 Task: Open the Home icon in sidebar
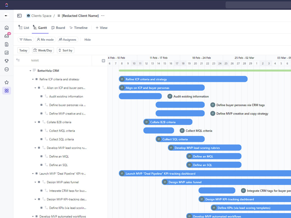click(7, 28)
